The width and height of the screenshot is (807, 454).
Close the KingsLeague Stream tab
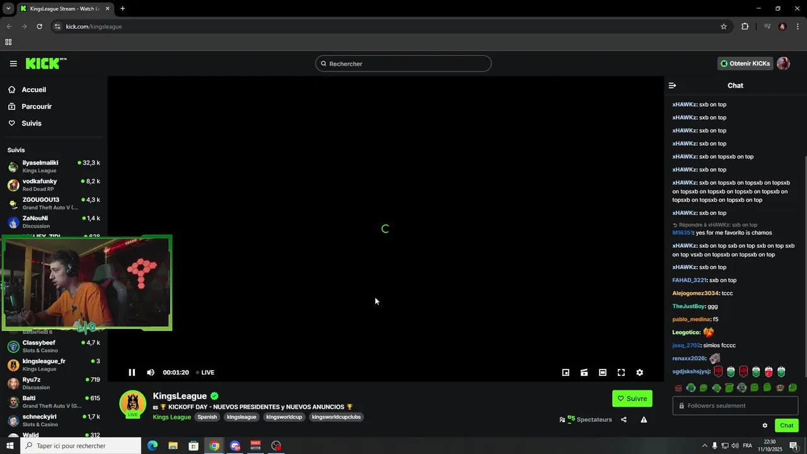107,8
